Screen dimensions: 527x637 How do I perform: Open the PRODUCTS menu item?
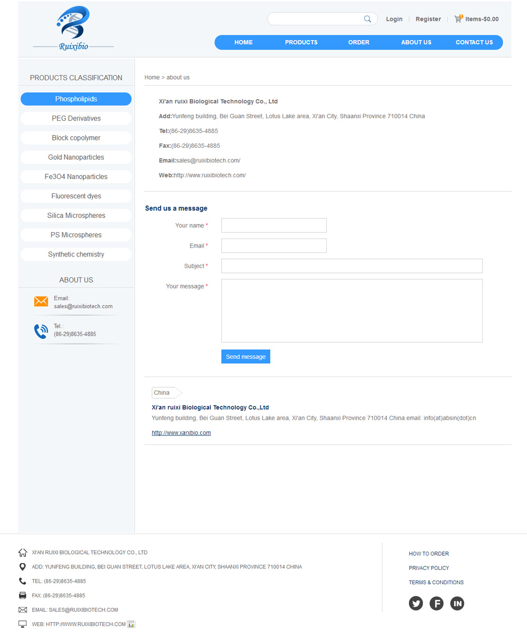[301, 42]
